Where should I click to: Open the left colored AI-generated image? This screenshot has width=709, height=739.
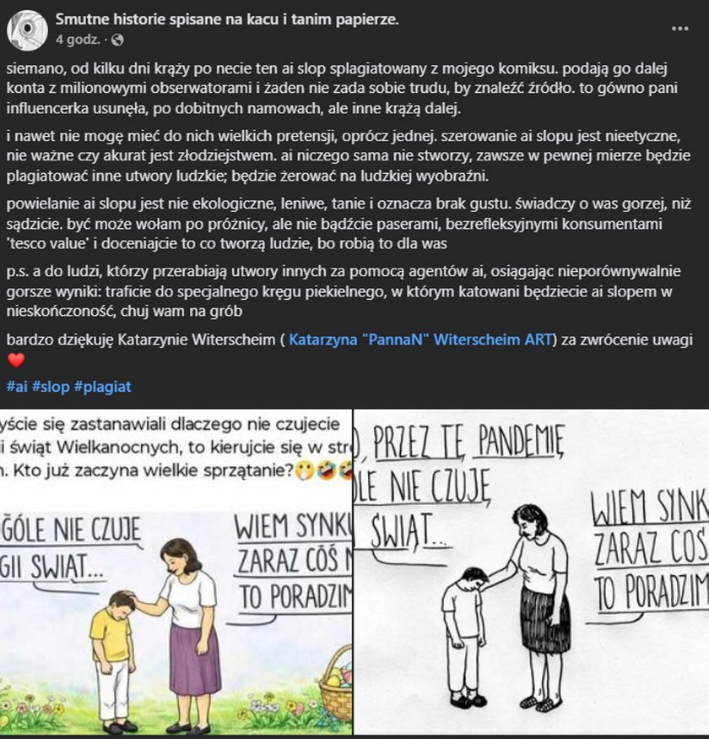click(x=176, y=572)
